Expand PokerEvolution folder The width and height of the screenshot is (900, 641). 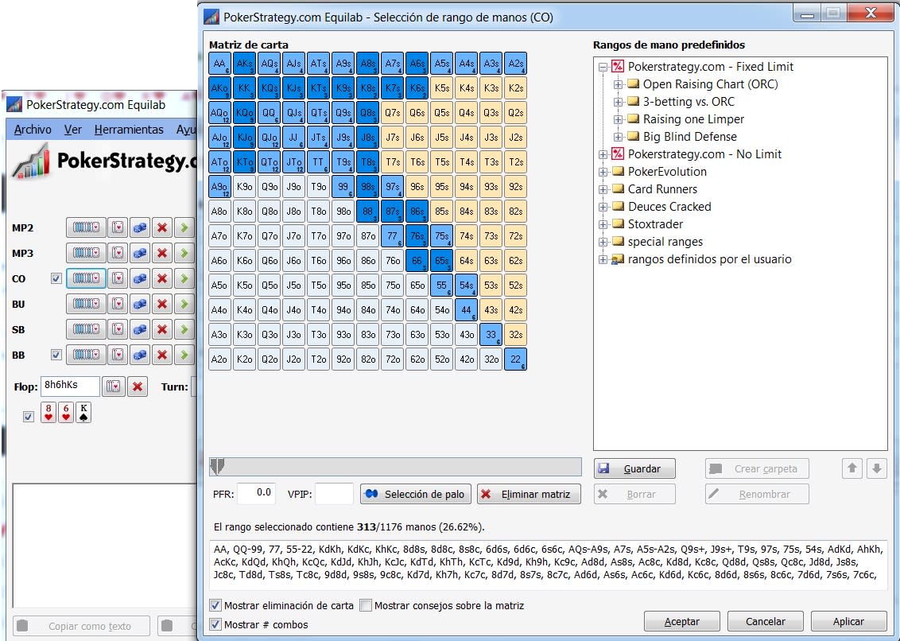click(603, 172)
